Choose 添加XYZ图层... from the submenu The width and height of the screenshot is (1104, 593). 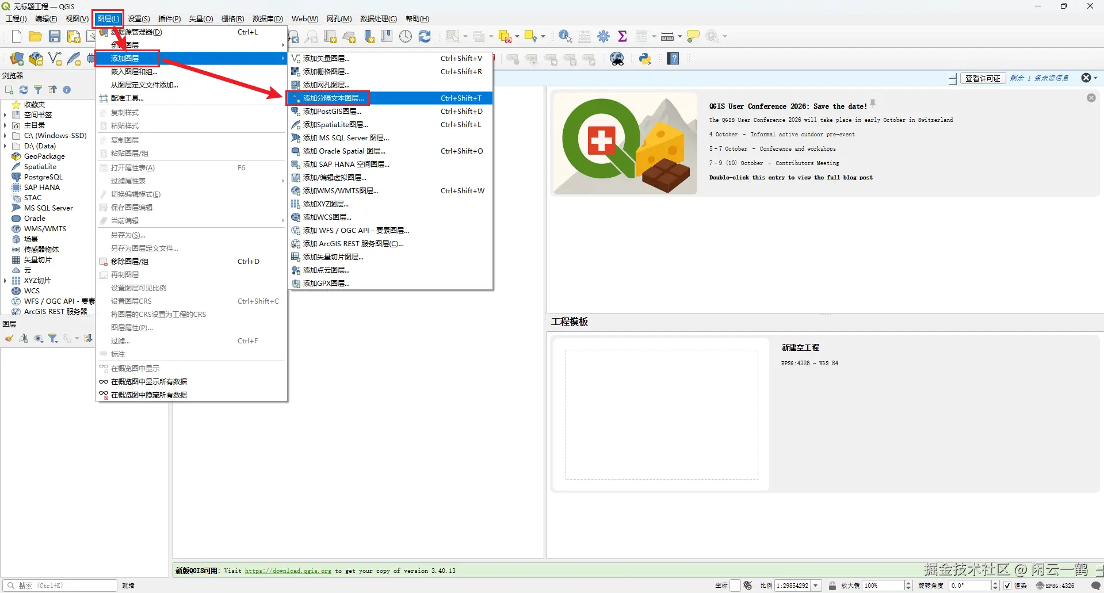tap(390, 204)
